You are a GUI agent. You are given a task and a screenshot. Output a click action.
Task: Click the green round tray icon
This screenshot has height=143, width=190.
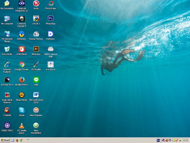(180, 140)
